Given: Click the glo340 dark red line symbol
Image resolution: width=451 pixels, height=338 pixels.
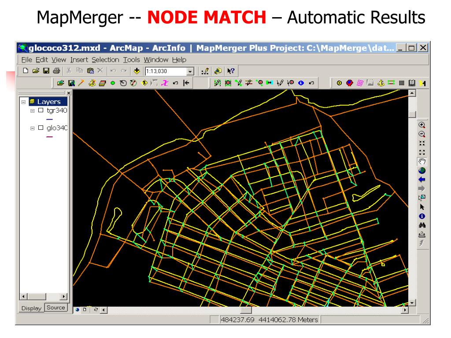Looking at the screenshot, I should coord(49,136).
